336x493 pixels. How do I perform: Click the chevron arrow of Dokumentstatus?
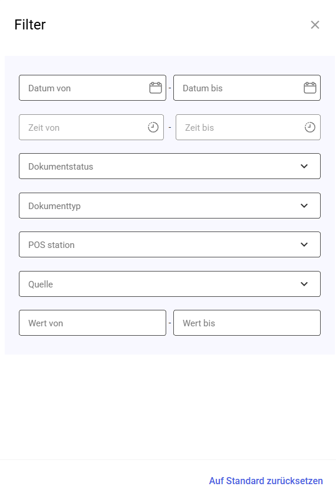[x=304, y=166]
